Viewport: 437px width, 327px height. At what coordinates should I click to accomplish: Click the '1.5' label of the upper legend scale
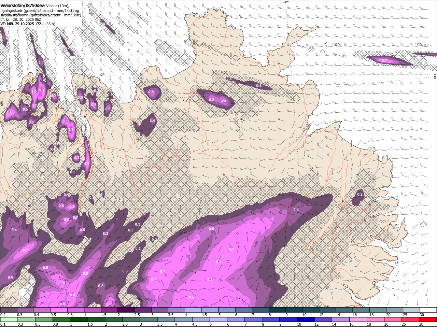pos(104,315)
